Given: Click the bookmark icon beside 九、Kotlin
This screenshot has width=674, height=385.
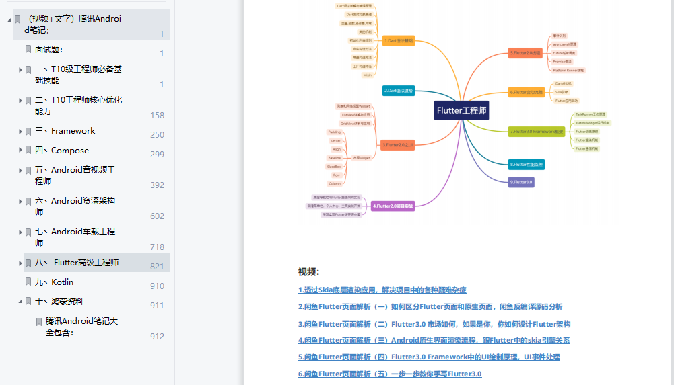Looking at the screenshot, I should click(x=28, y=282).
